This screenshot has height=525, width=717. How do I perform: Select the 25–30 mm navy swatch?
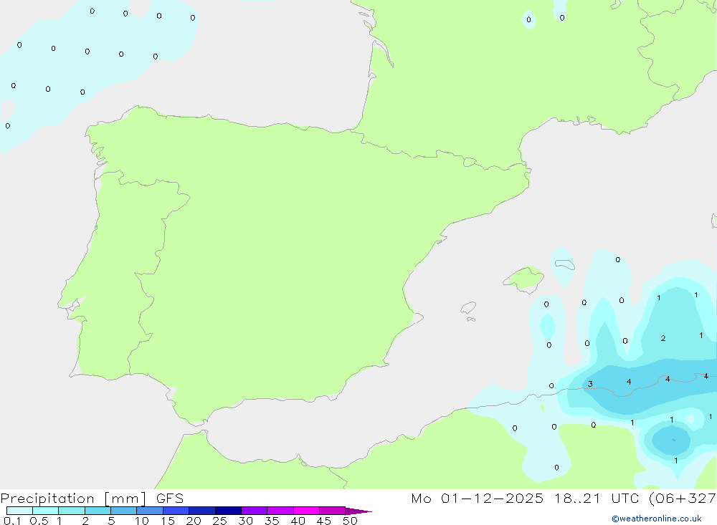pos(228,511)
